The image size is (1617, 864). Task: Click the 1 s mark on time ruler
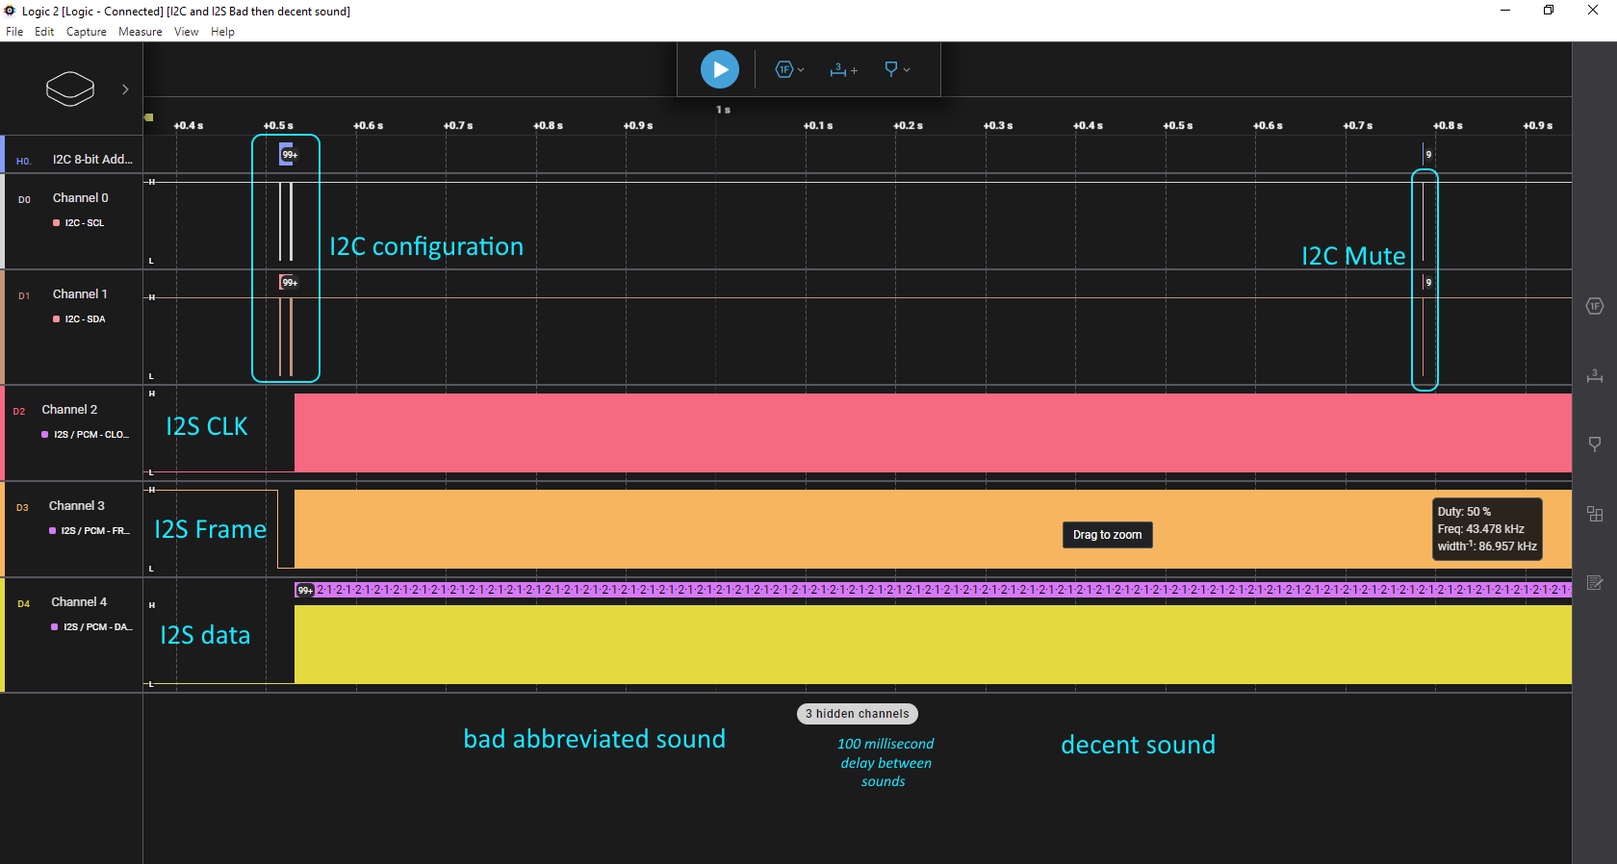pos(723,110)
